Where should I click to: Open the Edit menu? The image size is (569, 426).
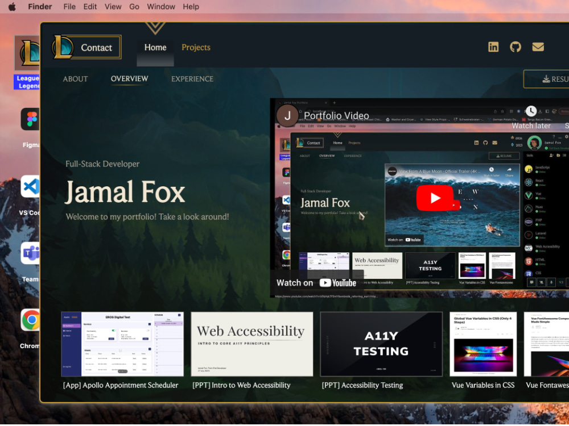pyautogui.click(x=90, y=6)
